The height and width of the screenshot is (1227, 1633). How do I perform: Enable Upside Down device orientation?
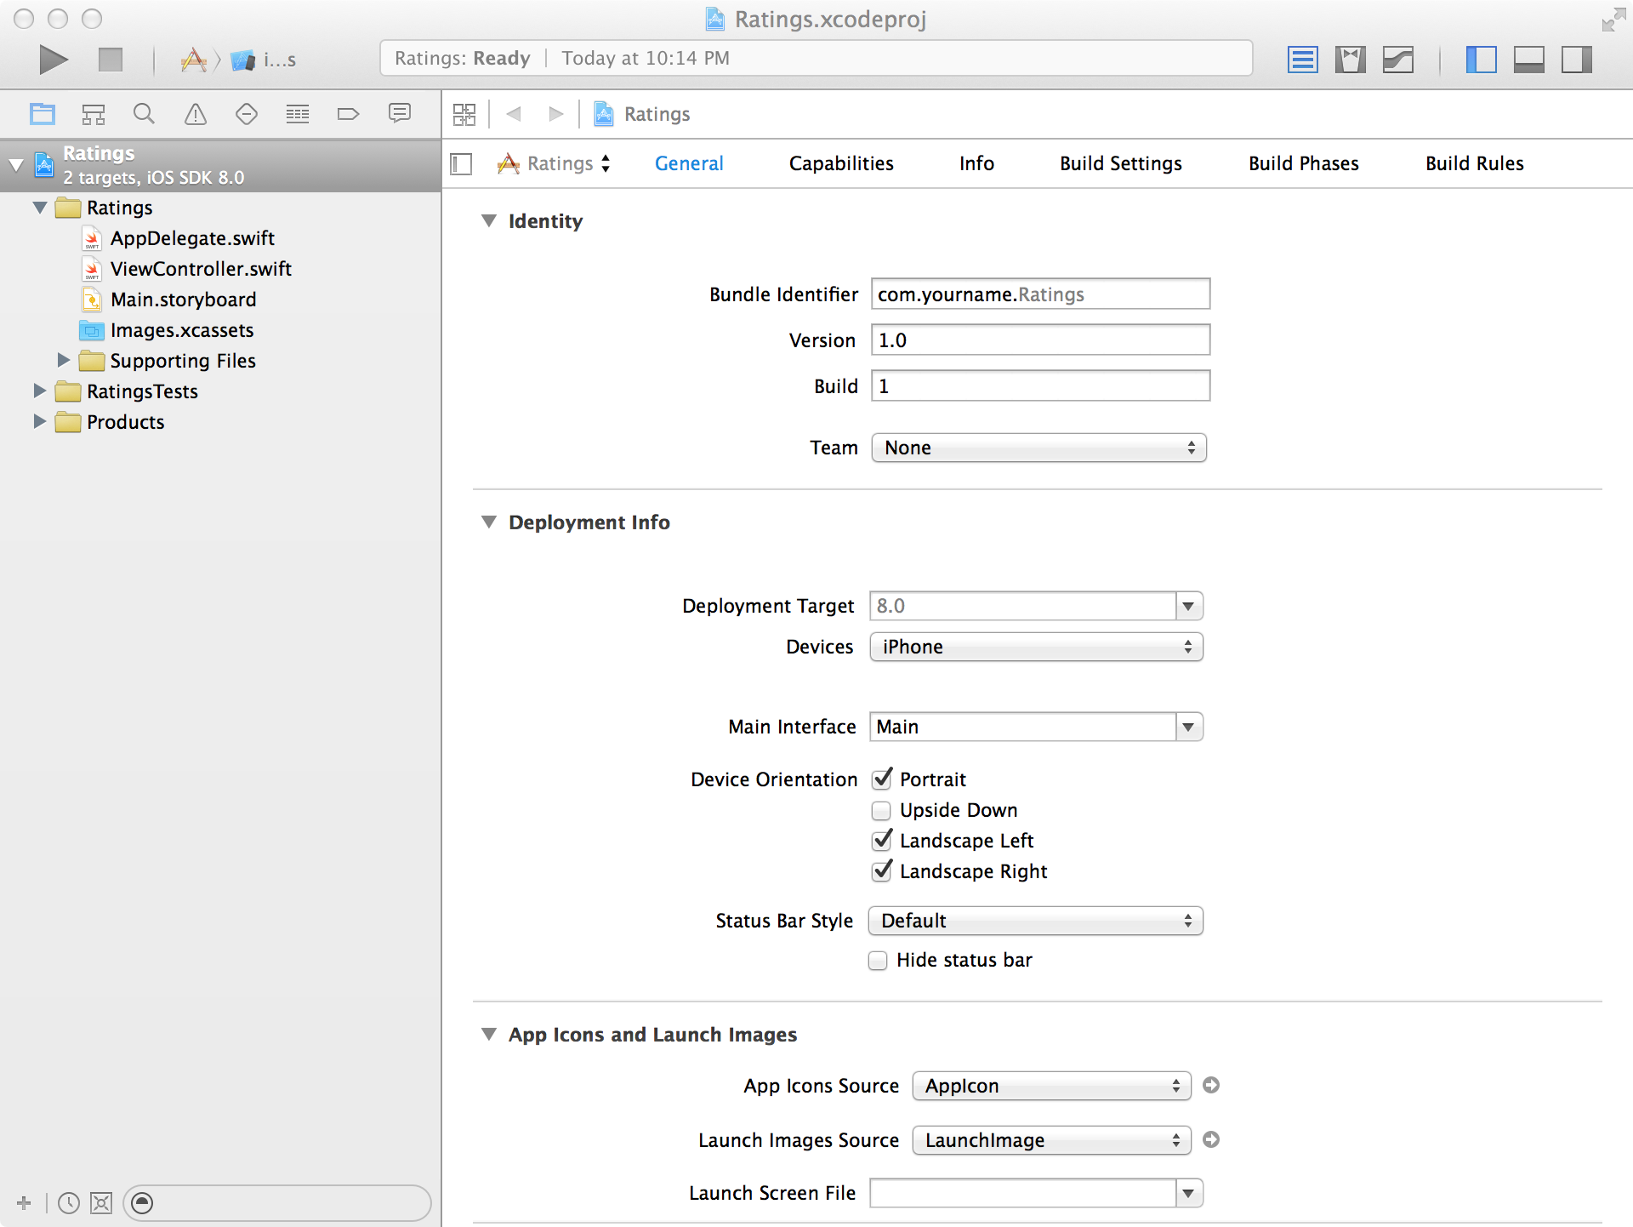pos(882,811)
